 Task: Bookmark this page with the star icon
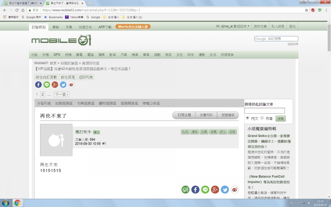(306, 10)
